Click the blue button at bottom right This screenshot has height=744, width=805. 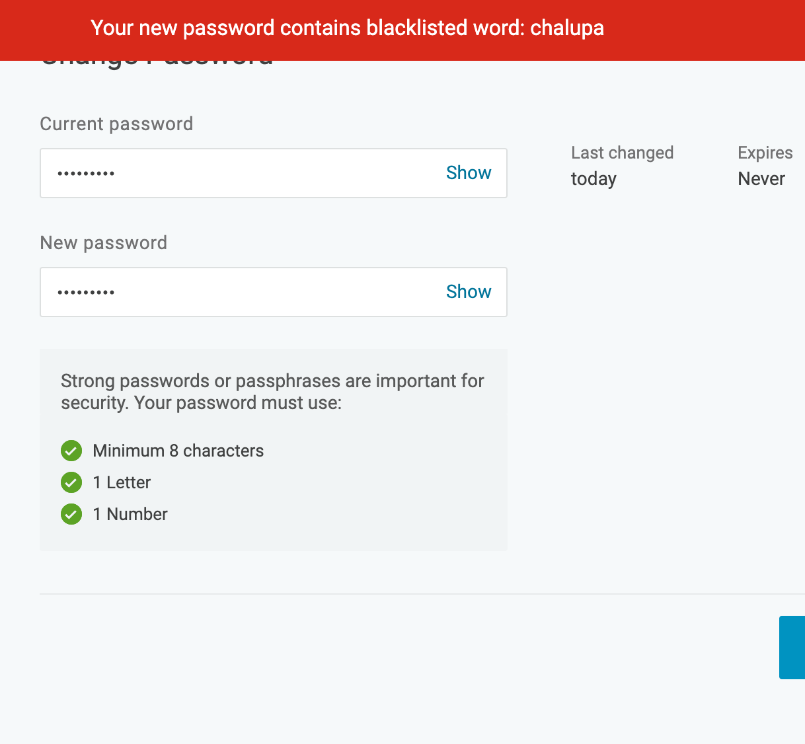[792, 648]
